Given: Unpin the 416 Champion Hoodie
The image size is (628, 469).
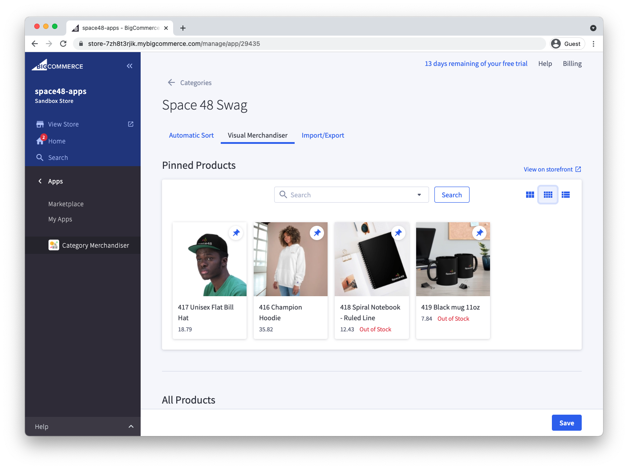Looking at the screenshot, I should click(317, 233).
